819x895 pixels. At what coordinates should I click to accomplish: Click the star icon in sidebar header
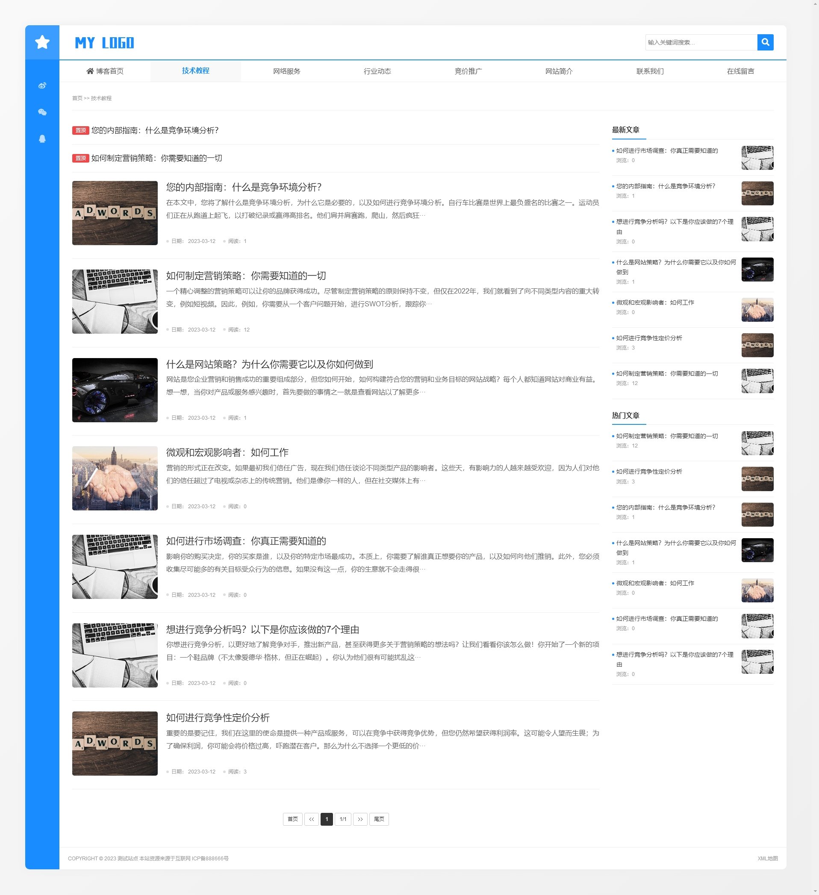tap(42, 42)
